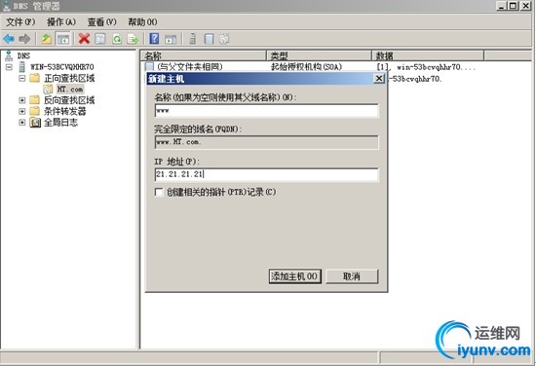Click the FQDN field showing www.HT.com.
This screenshot has height=366, width=536.
(x=267, y=142)
